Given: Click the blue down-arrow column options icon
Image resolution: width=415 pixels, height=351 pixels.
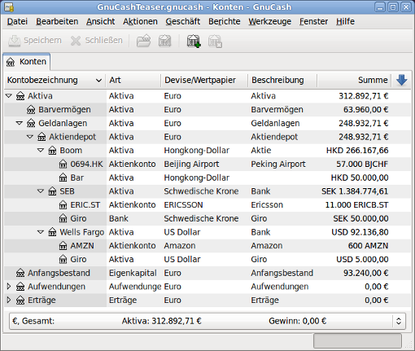Looking at the screenshot, I should point(401,80).
